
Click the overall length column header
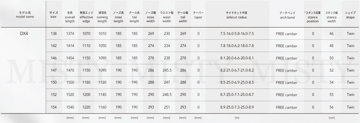click(x=70, y=17)
